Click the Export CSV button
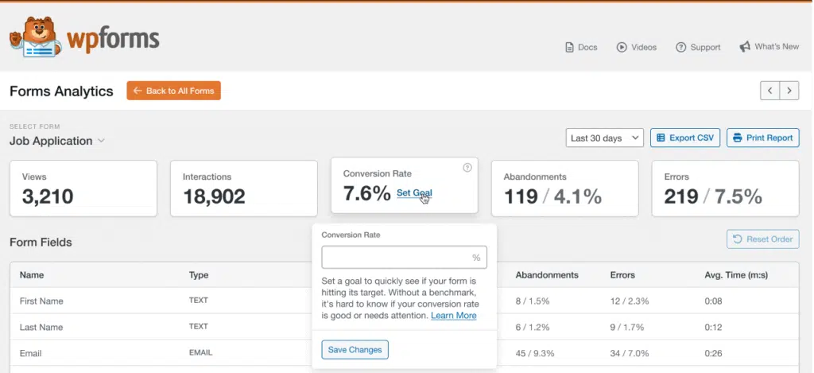Image resolution: width=814 pixels, height=373 pixels. tap(685, 138)
